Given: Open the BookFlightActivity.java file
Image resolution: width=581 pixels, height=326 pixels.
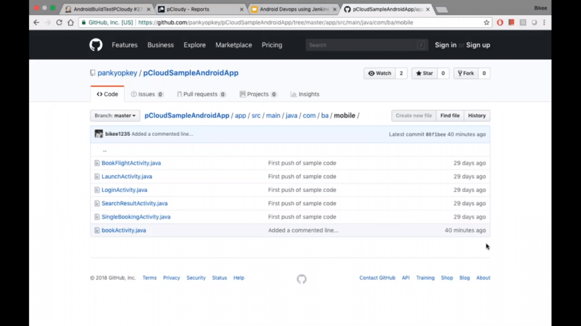Looking at the screenshot, I should (131, 163).
